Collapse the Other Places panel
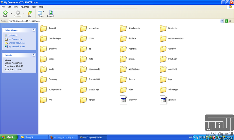234x140 pixels. point(34,30)
